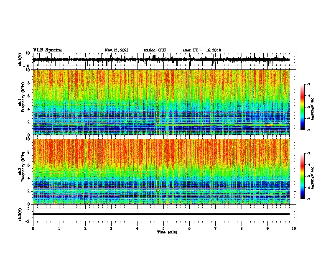331x256 pixels.
Task: Click the time axis tick label "0"
Action: (x=33, y=228)
